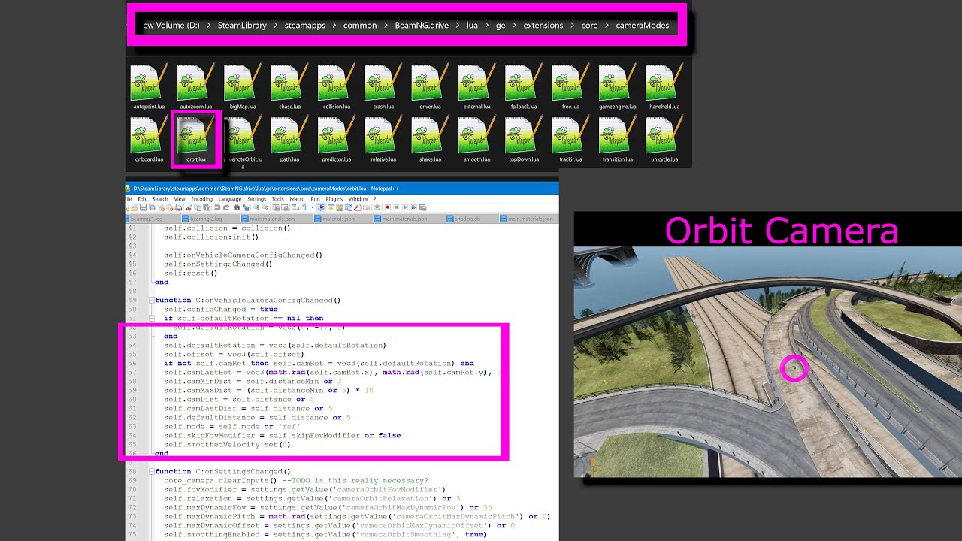Click the free.lua file icon
The width and height of the screenshot is (962, 541).
[570, 82]
